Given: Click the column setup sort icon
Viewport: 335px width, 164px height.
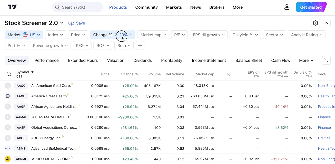Looking at the screenshot, I should click(326, 60).
